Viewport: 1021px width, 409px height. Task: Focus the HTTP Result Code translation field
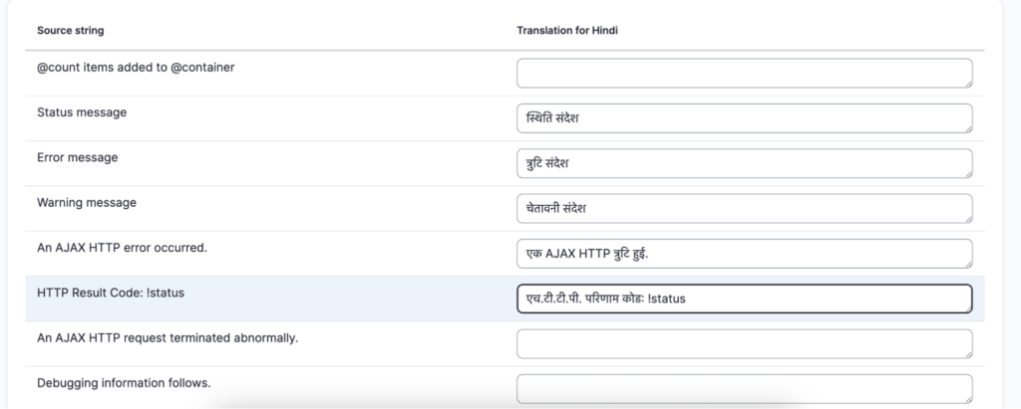tap(744, 299)
